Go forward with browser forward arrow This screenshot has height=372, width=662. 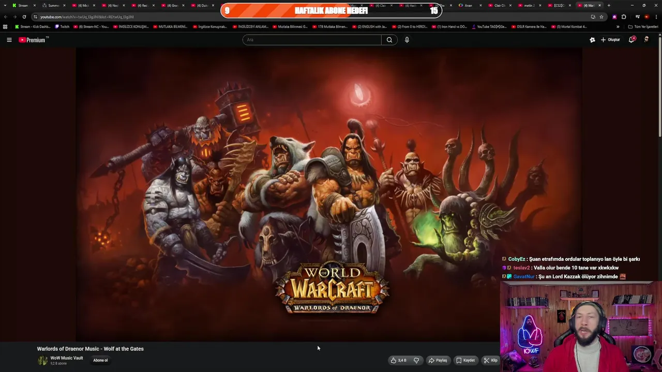14,17
